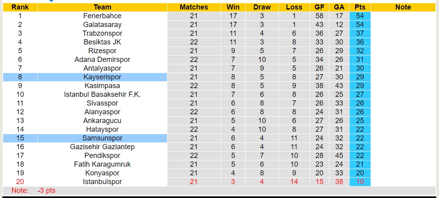This screenshot has width=439, height=198.
Task: Open the Galatasaray team entry
Action: [x=102, y=25]
